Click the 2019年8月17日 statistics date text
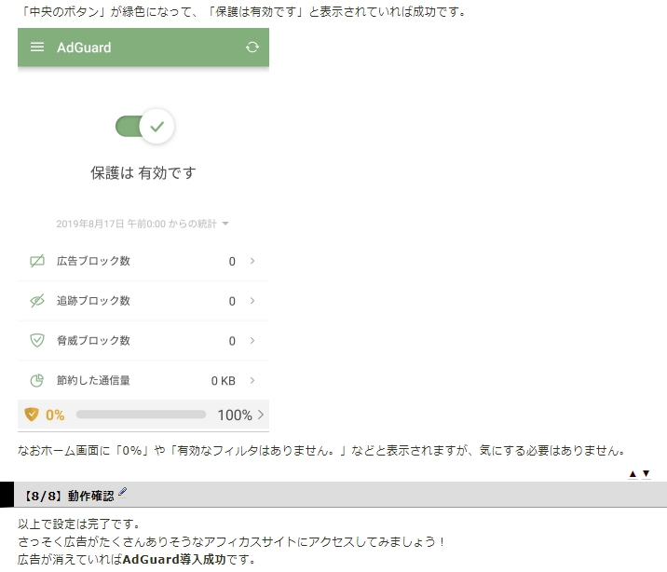The height and width of the screenshot is (572, 667). pyautogui.click(x=137, y=224)
